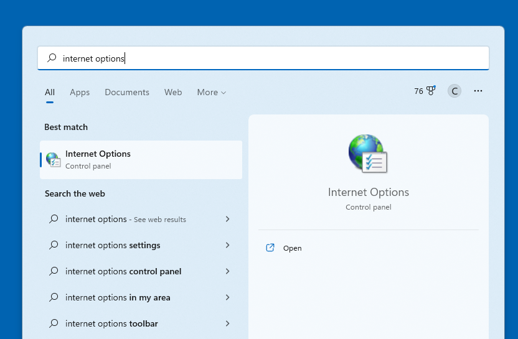Click the 'Best match' heading
This screenshot has height=339, width=518.
(66, 127)
